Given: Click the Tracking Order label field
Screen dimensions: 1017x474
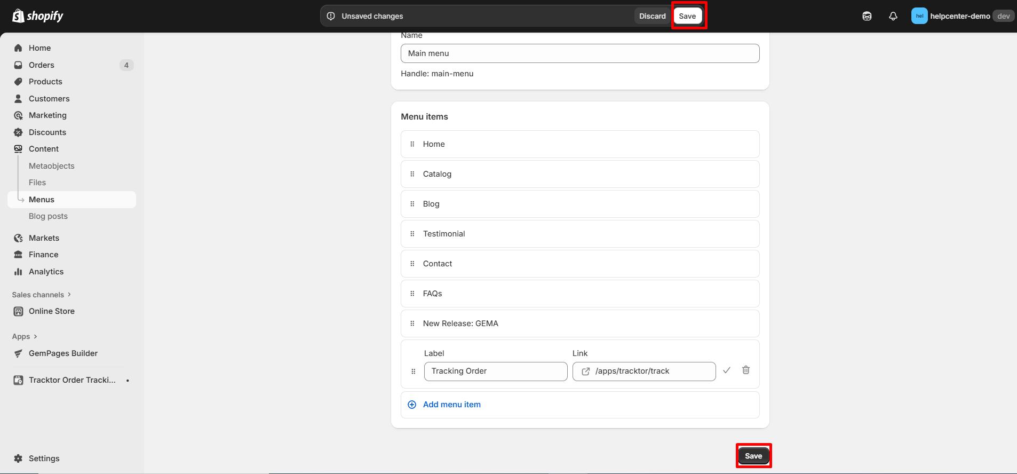Looking at the screenshot, I should [495, 372].
